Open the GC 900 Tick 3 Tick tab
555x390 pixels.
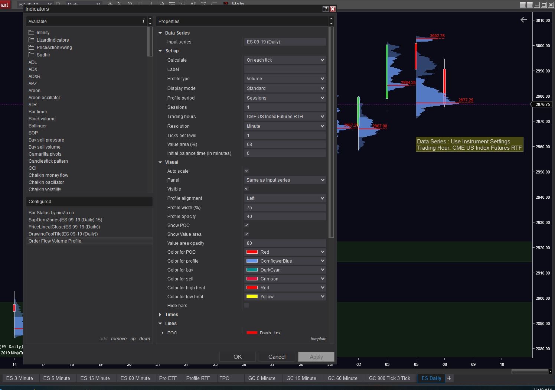point(389,378)
